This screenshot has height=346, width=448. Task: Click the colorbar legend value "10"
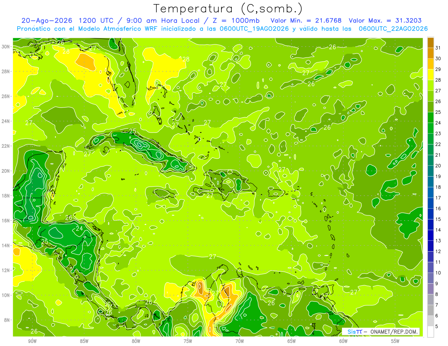tap(438, 273)
